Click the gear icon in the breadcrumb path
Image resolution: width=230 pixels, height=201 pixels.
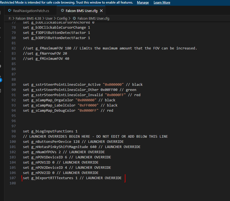click(74, 18)
